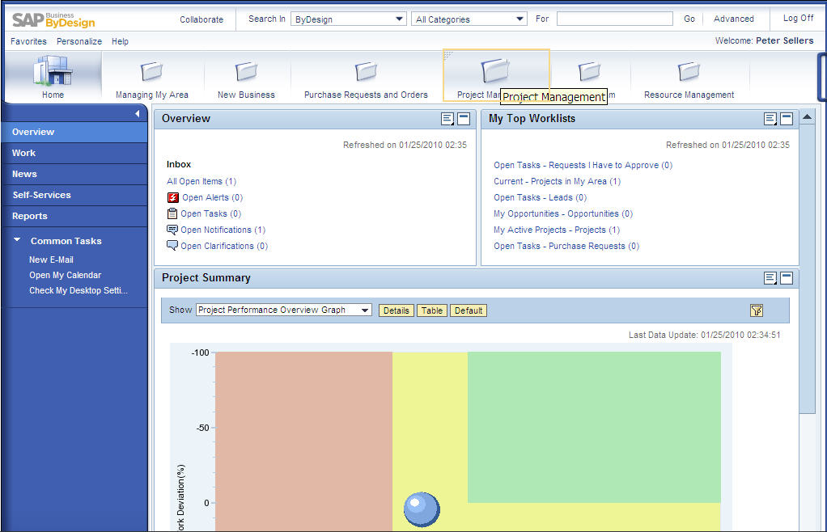Open the Managing My Area folder
The image size is (827, 532).
152,79
